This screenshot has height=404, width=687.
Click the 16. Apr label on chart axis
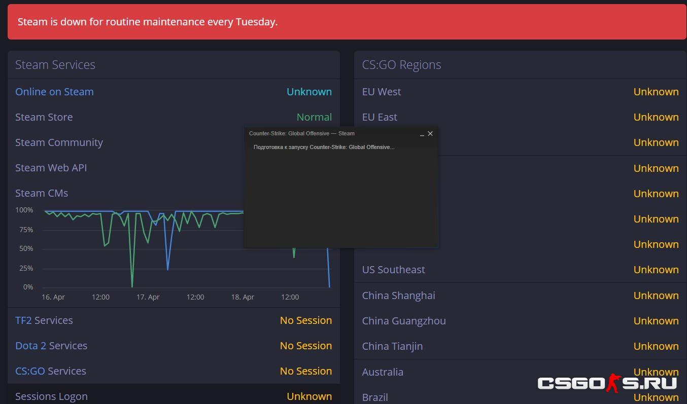pos(53,297)
